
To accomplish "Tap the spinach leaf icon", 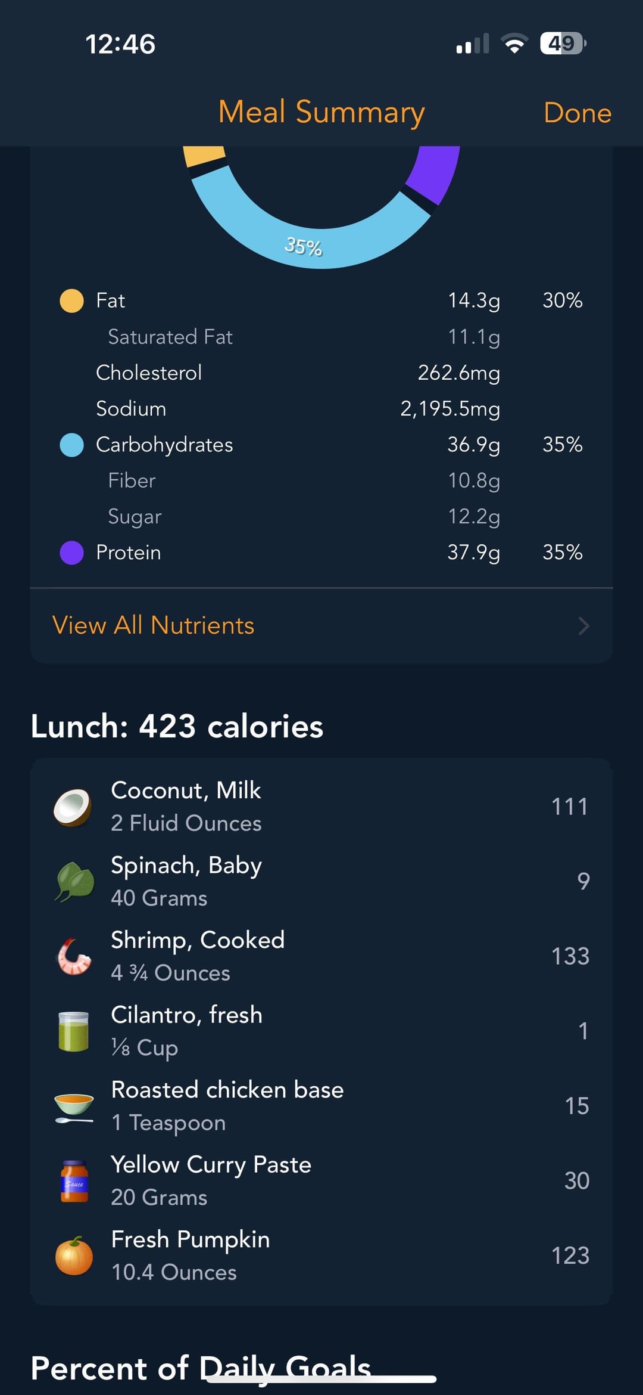I will pos(74,881).
